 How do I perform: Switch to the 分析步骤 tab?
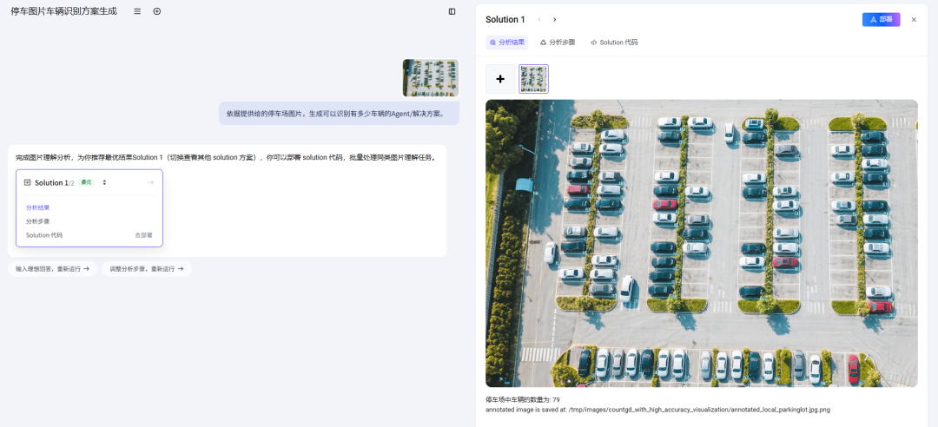(558, 43)
